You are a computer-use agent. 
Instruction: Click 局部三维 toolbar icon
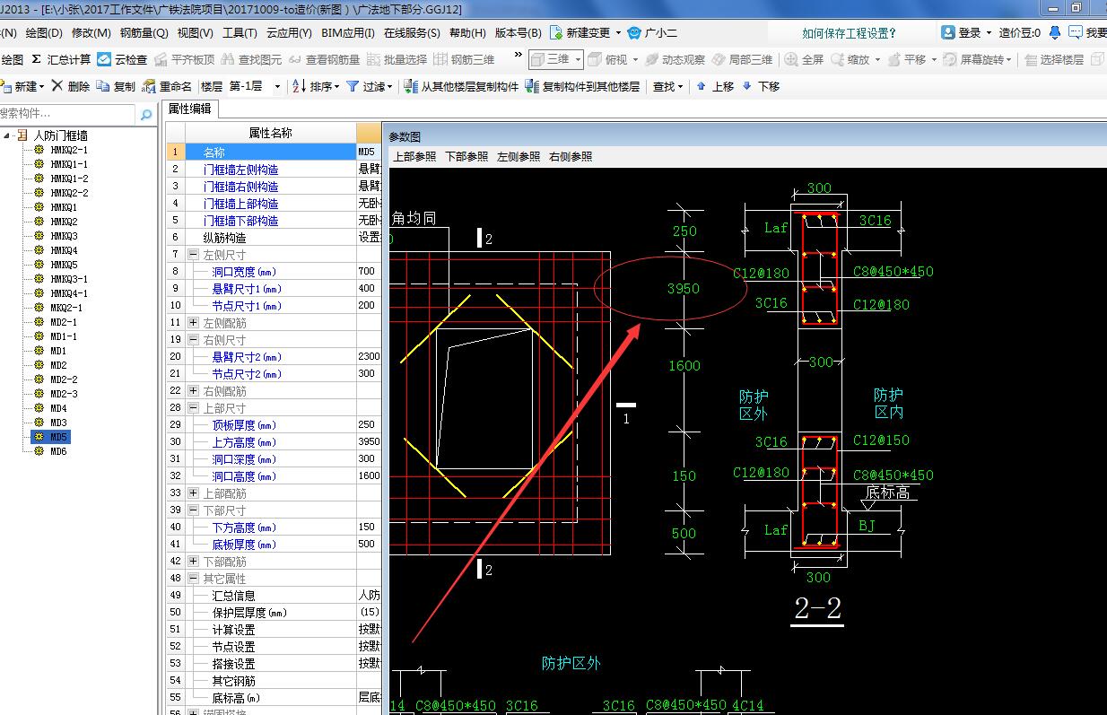tap(719, 59)
